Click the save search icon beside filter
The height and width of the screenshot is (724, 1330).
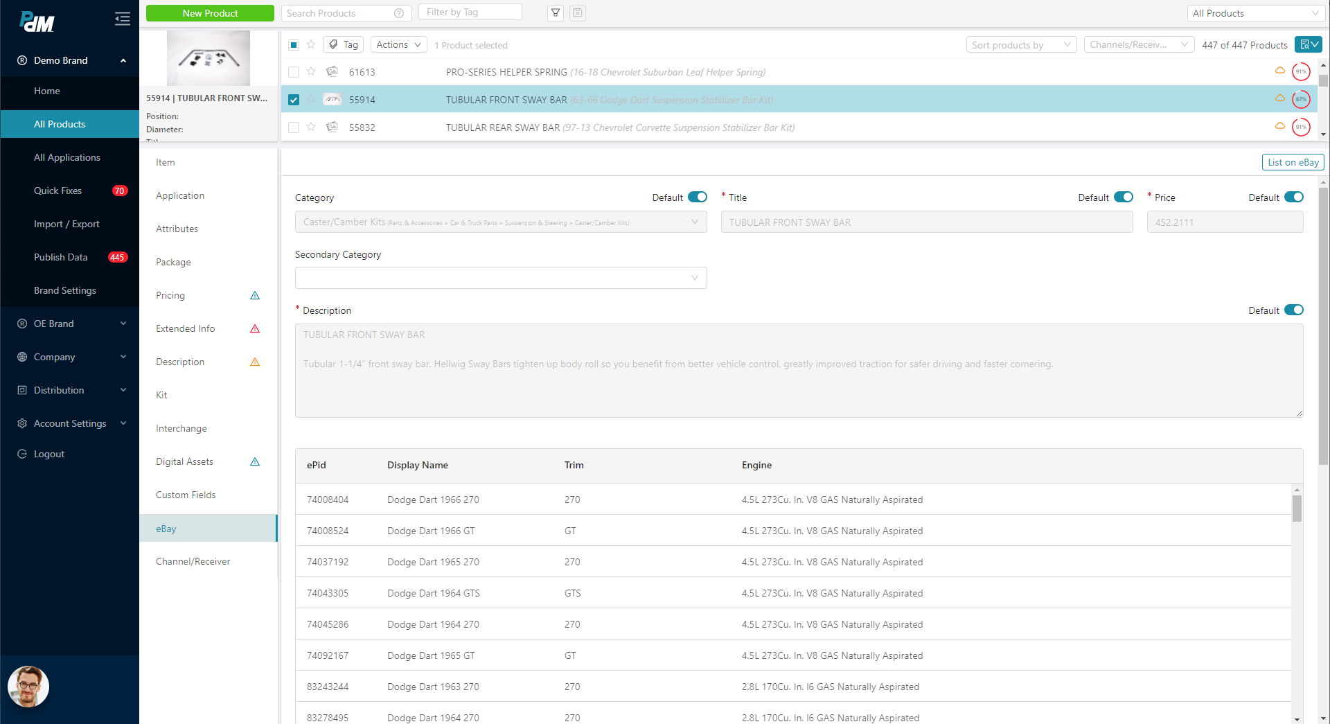(578, 13)
